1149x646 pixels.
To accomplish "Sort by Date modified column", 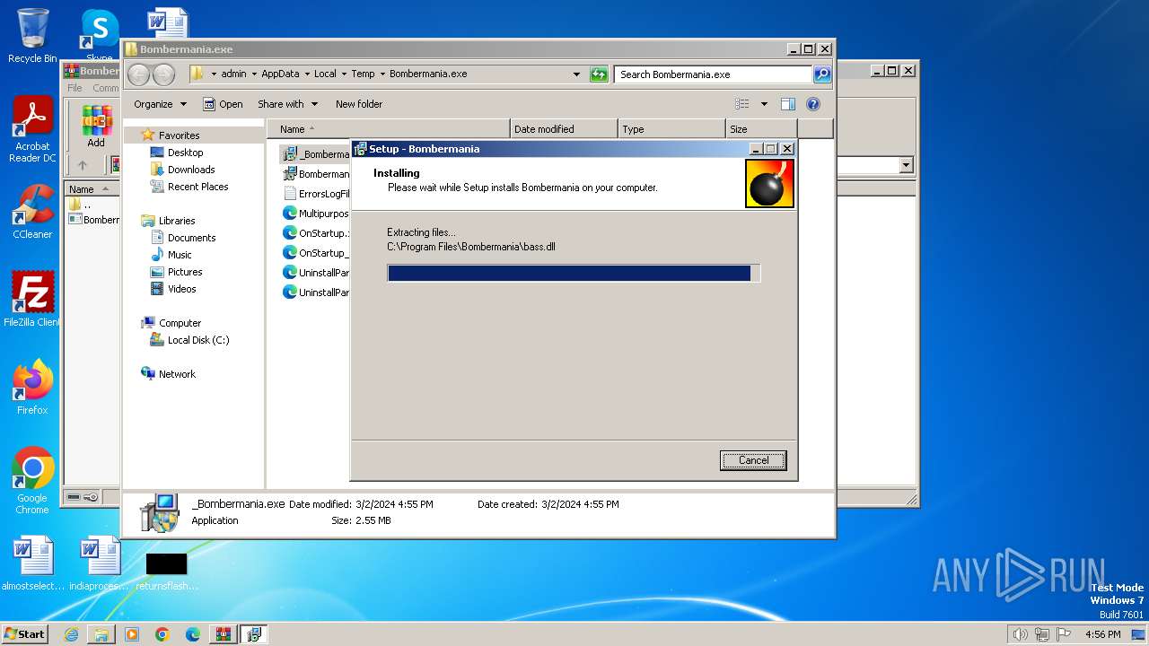I will pos(564,129).
